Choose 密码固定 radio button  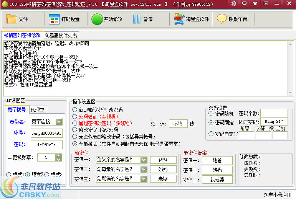pos(211,122)
